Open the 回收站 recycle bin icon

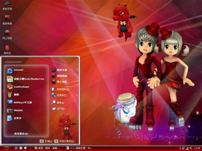(7, 49)
